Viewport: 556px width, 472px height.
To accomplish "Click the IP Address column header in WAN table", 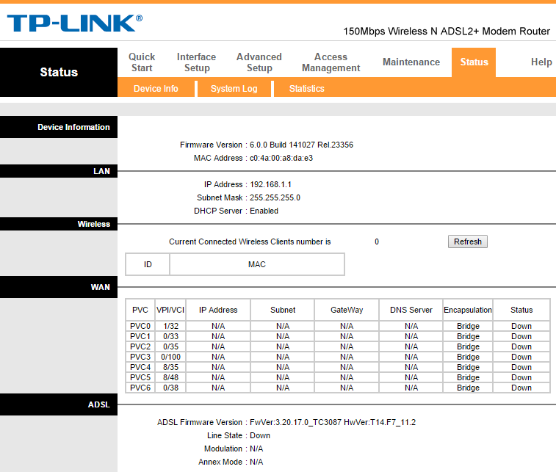I will [218, 310].
